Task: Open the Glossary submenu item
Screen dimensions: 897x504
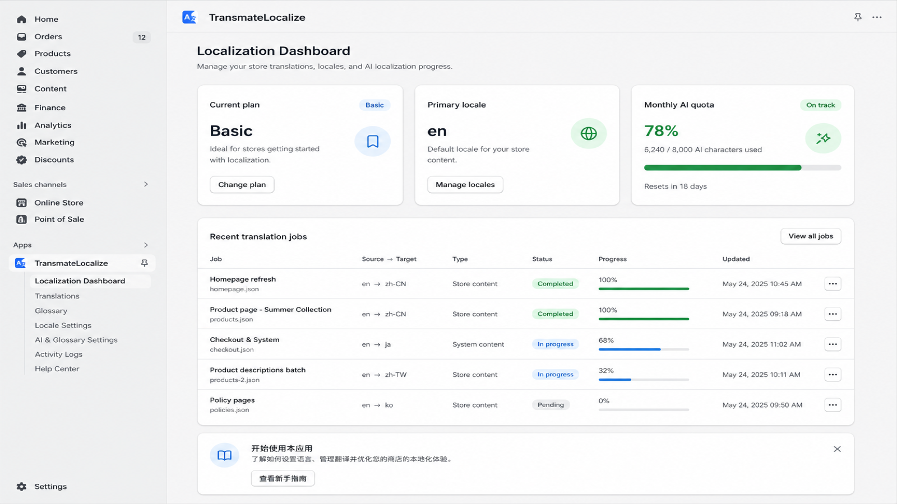Action: (x=51, y=311)
